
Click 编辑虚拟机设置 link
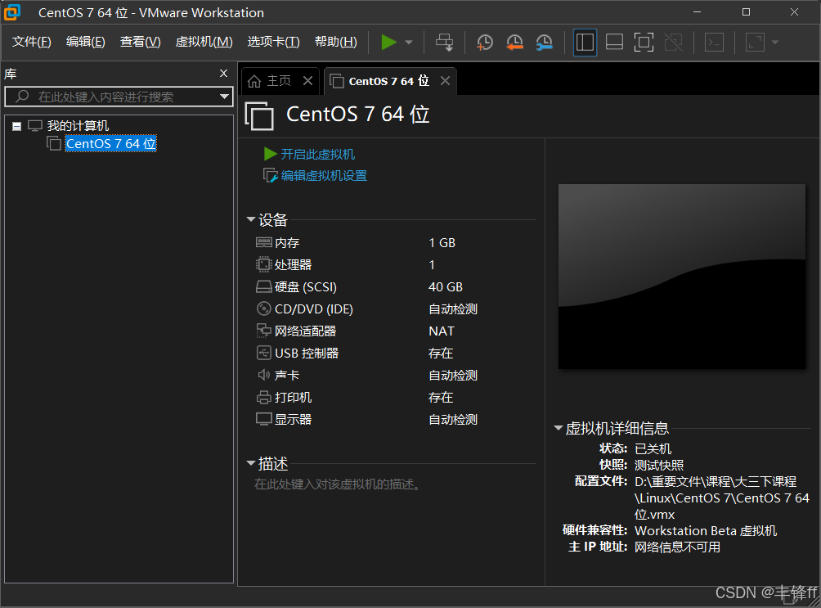324,176
